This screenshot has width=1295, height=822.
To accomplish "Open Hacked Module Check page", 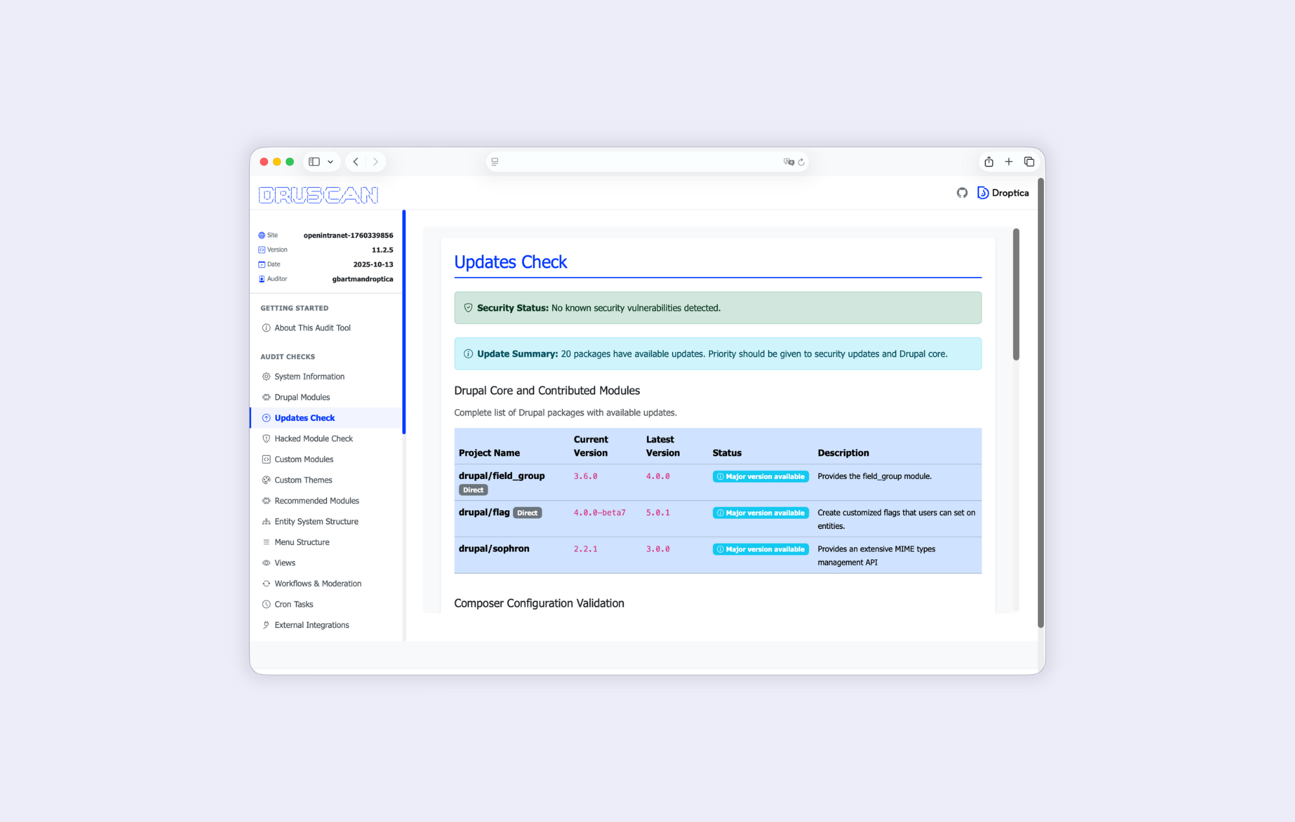I will coord(313,439).
